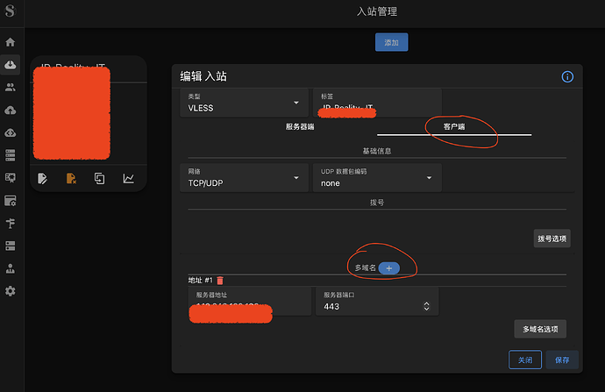Click the 添加 button
Viewport: 605px width, 392px height.
click(391, 42)
